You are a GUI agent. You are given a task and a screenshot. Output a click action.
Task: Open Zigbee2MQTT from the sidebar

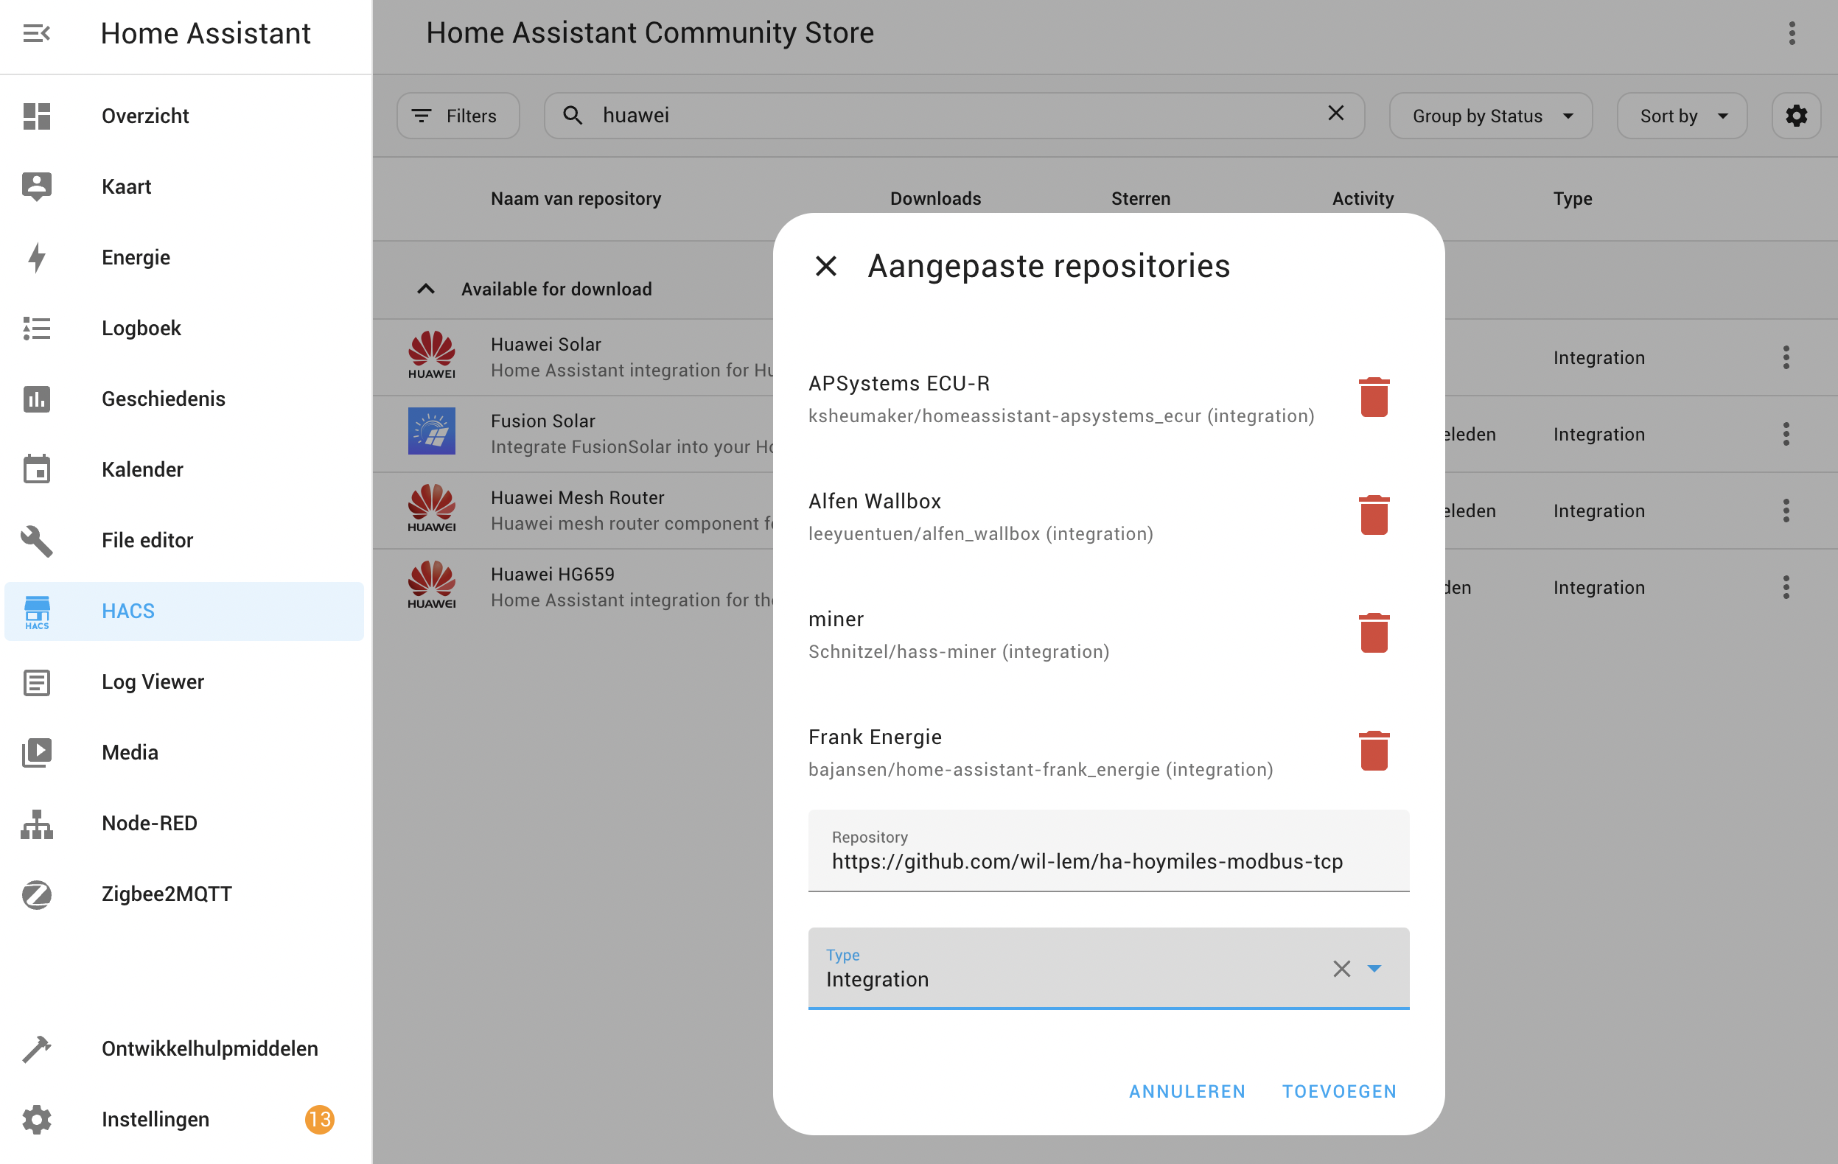(x=166, y=894)
